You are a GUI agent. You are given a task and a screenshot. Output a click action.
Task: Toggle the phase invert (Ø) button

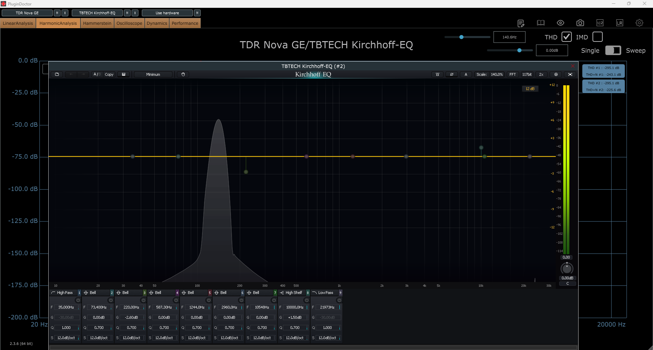pyautogui.click(x=452, y=74)
